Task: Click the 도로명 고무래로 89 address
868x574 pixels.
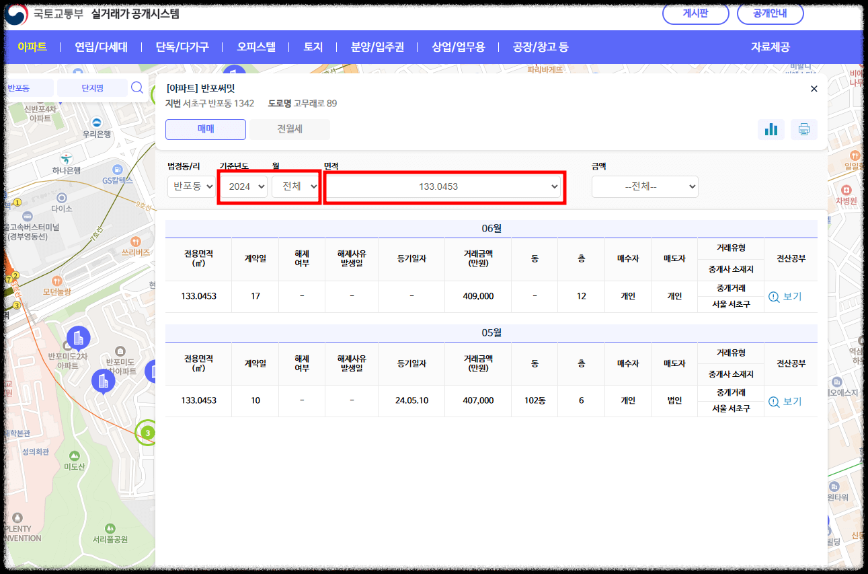Action: (303, 104)
